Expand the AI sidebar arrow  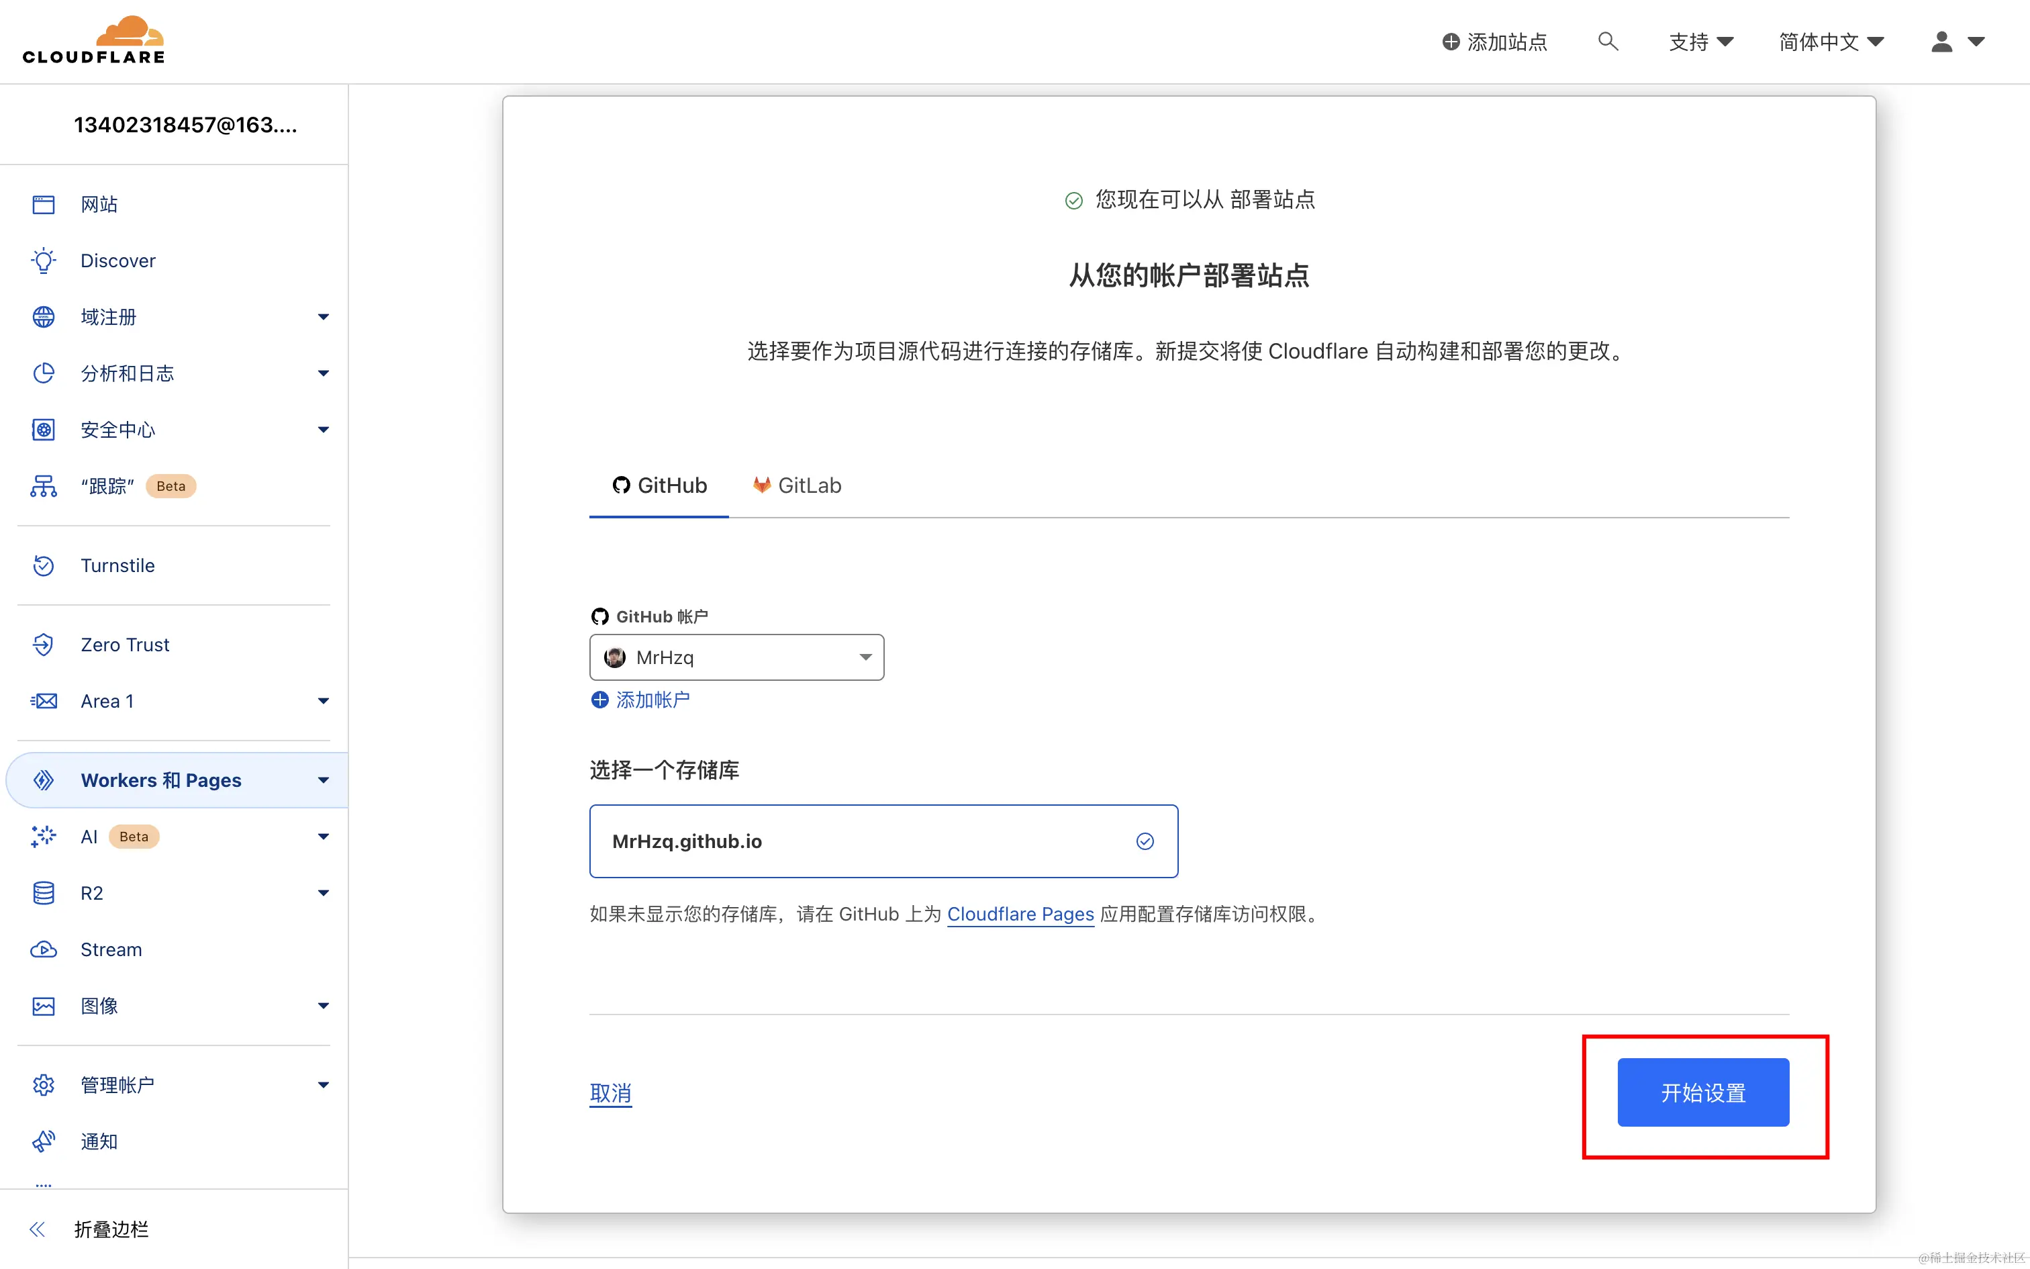[x=324, y=836]
